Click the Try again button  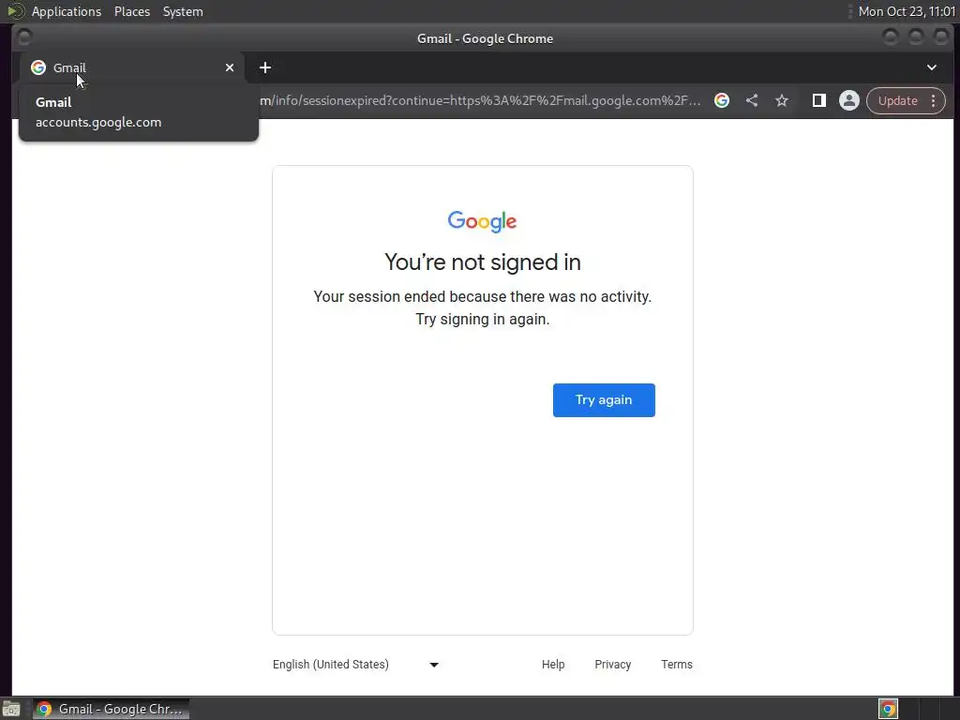coord(604,399)
